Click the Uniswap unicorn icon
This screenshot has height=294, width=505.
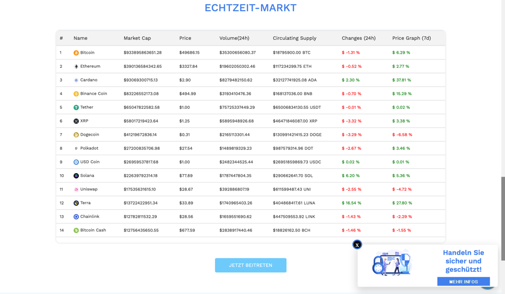click(x=76, y=189)
